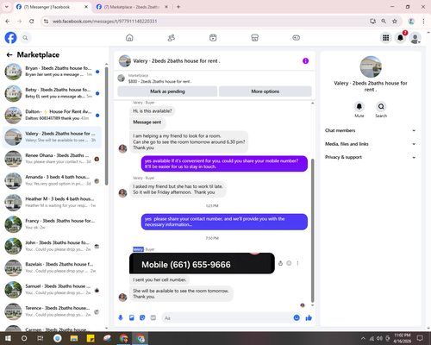Viewport: 431px width, 345px height.
Task: Open Bazelais 3beds 2baths conversation
Action: coord(52,268)
